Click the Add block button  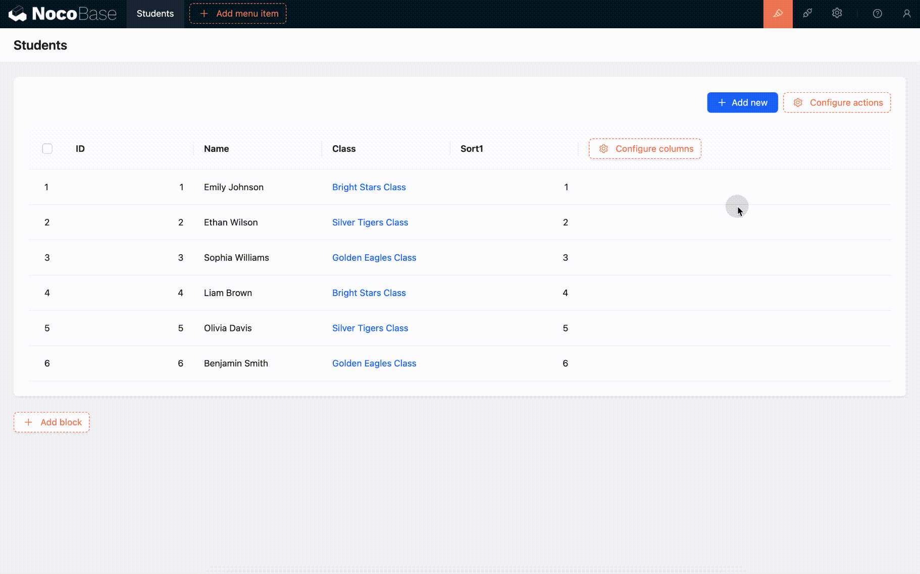(52, 422)
